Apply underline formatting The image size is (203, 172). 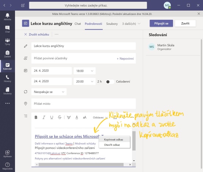tap(52, 117)
